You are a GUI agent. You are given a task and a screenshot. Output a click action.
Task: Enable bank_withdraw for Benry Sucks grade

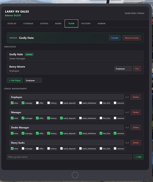[x=80, y=149]
